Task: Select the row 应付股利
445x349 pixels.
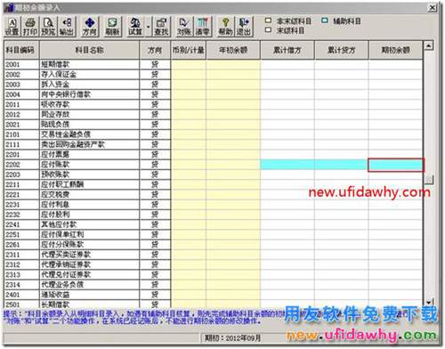Action: coord(214,215)
